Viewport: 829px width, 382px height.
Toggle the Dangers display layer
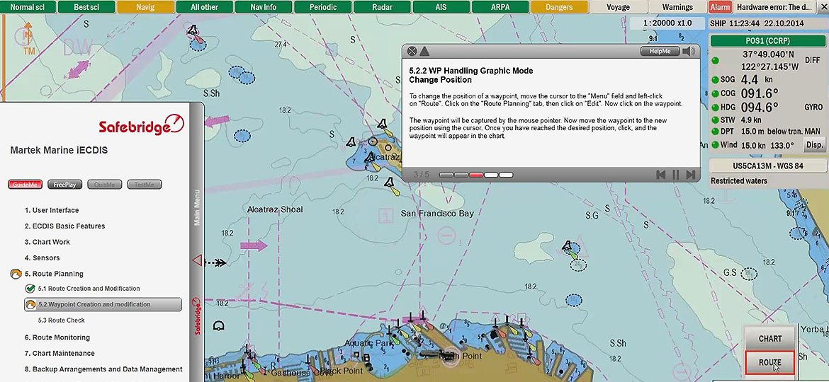tap(560, 7)
